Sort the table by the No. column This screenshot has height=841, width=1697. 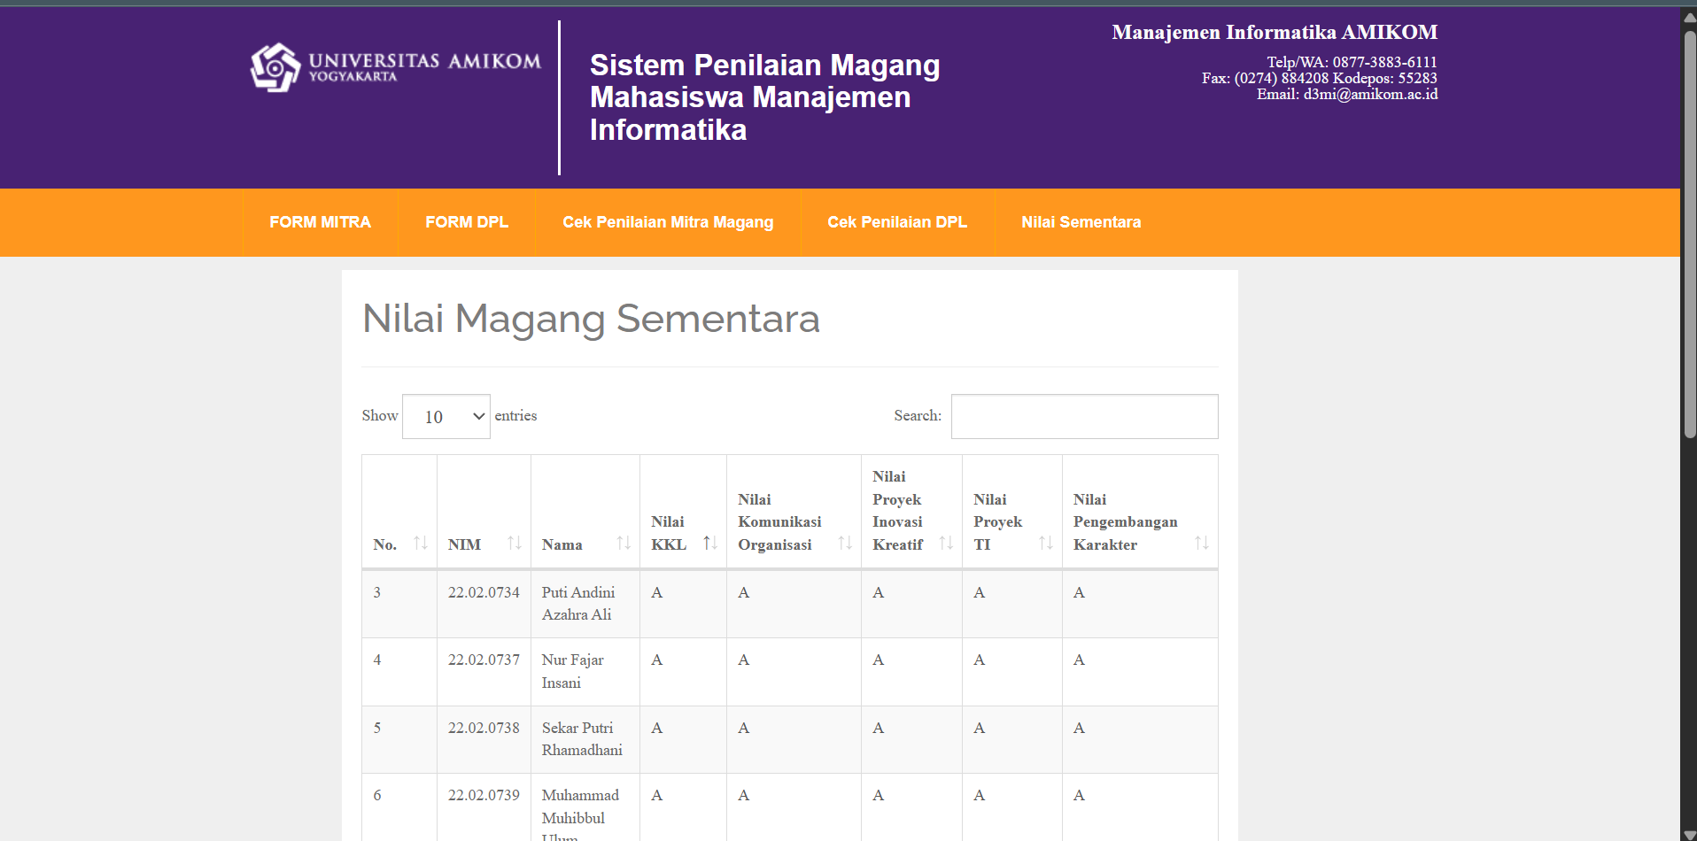coord(422,543)
